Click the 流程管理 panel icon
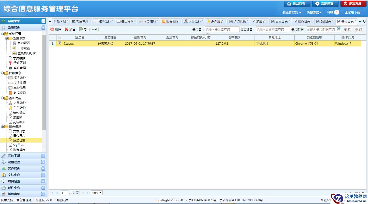 (x=4, y=162)
